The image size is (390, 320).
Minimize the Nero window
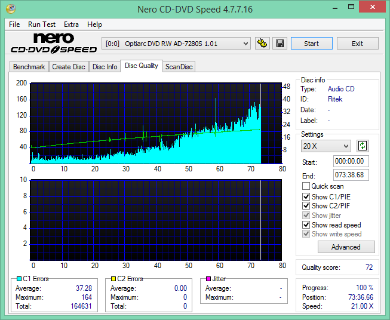(x=335, y=7)
